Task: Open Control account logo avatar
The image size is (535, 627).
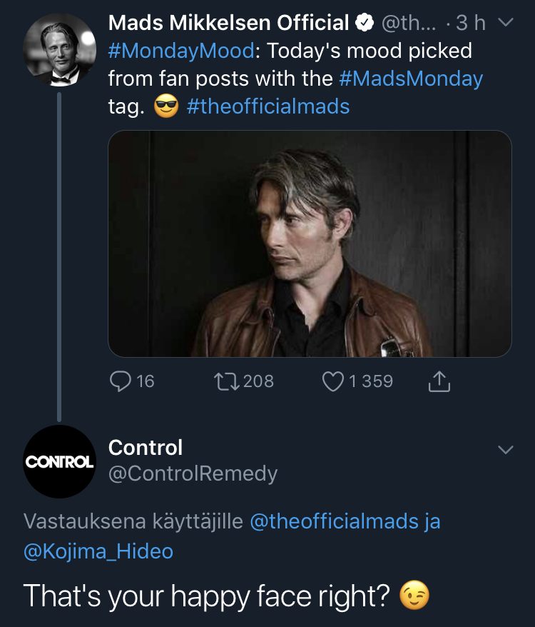Action: 59,461
